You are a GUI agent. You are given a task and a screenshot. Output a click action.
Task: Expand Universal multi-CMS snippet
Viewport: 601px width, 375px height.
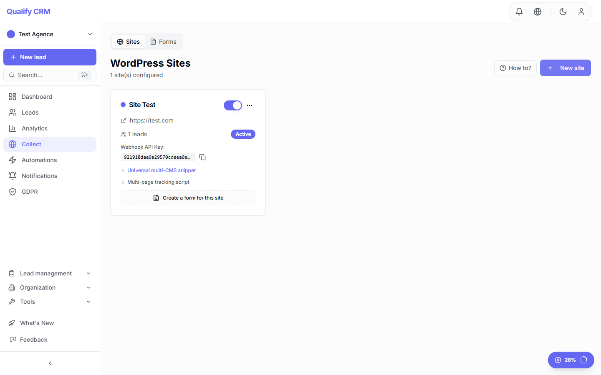(159, 170)
